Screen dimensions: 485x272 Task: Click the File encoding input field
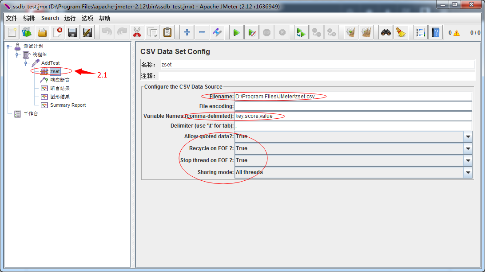tap(353, 106)
